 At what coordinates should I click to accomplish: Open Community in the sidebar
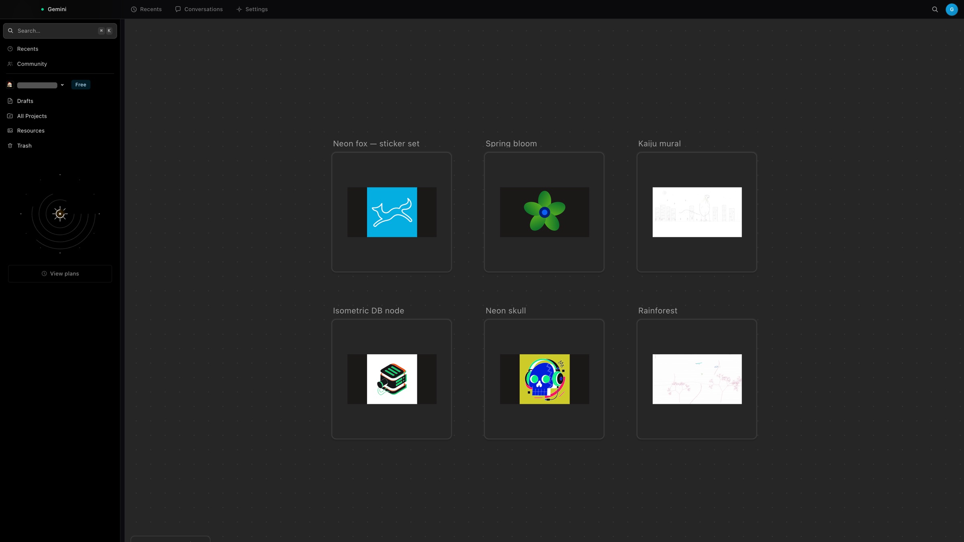tap(60, 64)
